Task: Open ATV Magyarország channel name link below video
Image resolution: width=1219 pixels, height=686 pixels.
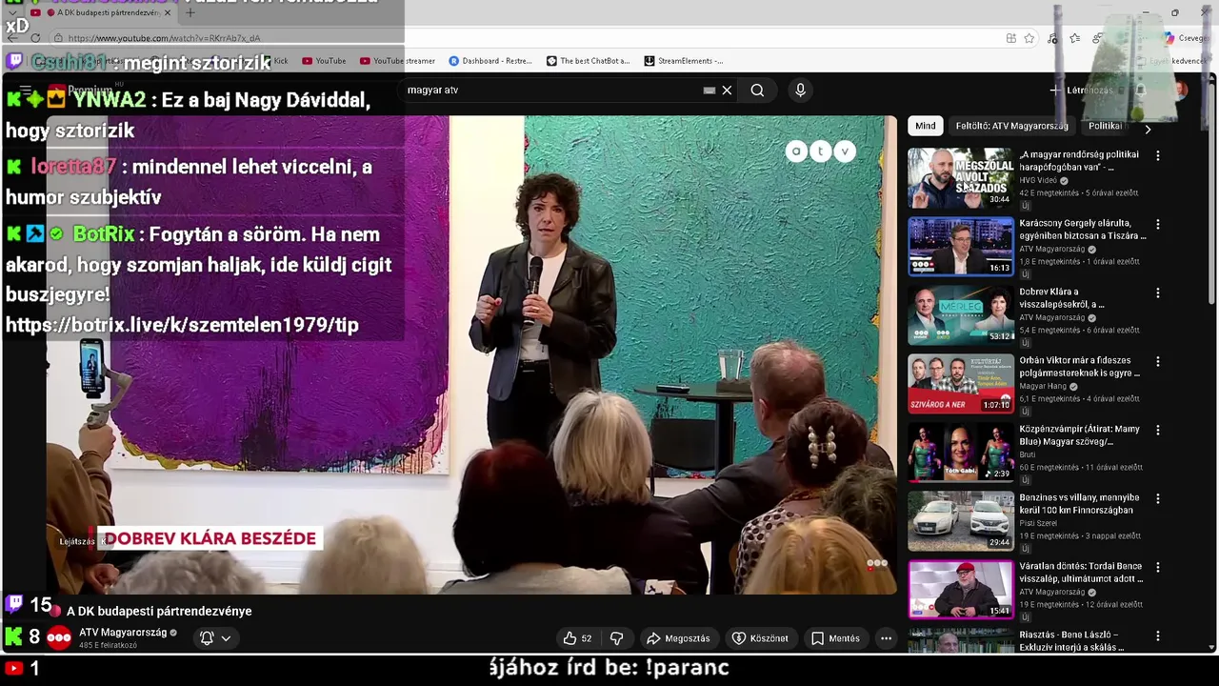Action: point(123,632)
